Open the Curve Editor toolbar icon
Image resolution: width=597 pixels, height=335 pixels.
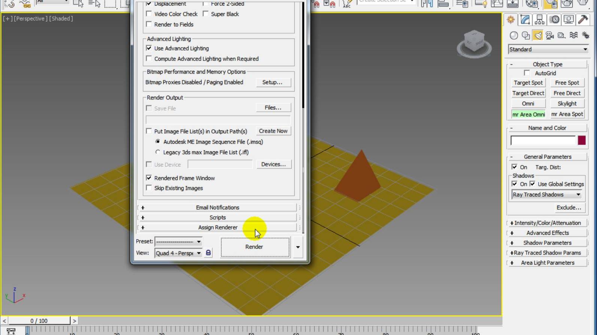point(497,4)
